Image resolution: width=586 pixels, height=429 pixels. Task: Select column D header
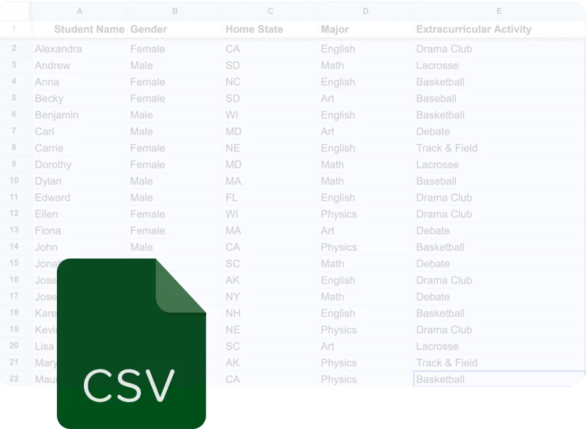tap(366, 11)
